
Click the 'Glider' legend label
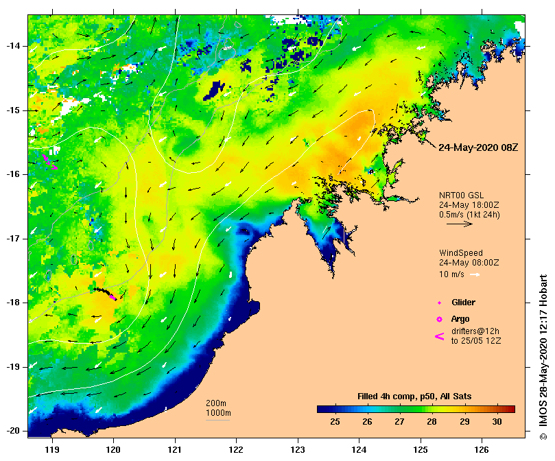click(463, 303)
